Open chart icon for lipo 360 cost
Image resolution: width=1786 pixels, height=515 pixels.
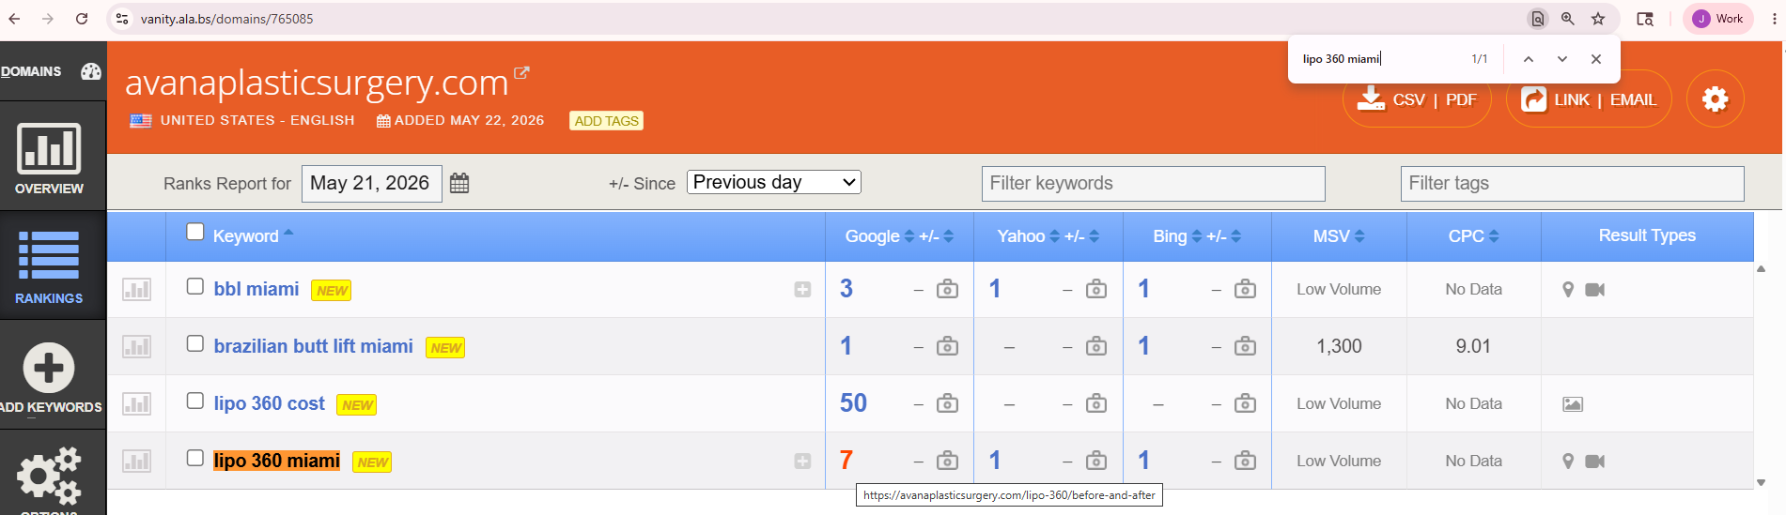pyautogui.click(x=136, y=403)
